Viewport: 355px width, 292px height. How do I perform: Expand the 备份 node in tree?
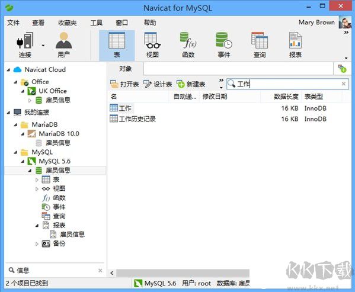point(37,244)
